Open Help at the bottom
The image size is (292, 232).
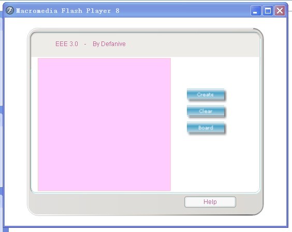click(210, 202)
